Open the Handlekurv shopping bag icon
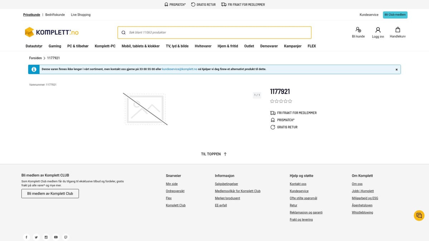This screenshot has height=241, width=429. coord(398,30)
